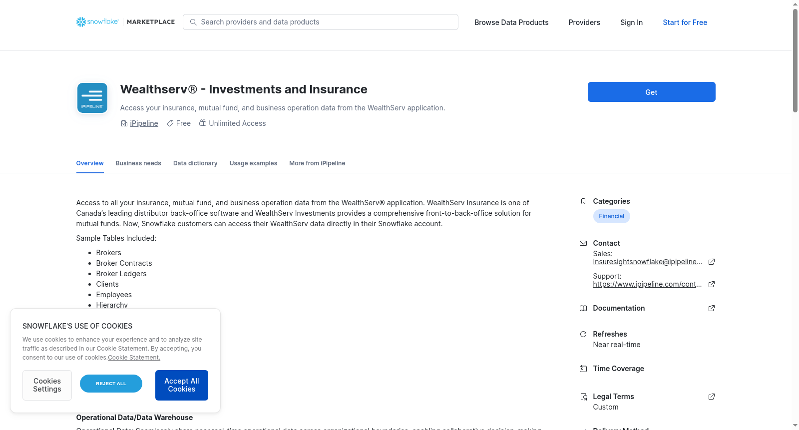This screenshot has height=430, width=799.
Task: Switch to the Business needs tab
Action: coord(138,163)
